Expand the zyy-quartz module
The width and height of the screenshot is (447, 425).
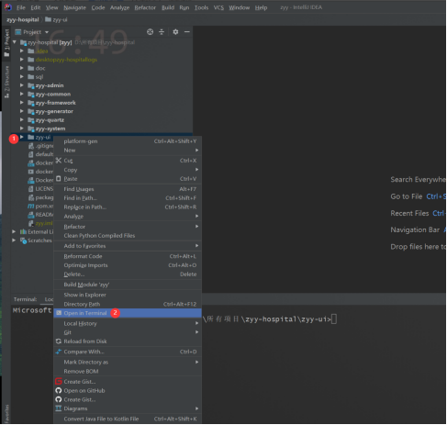tap(22, 119)
